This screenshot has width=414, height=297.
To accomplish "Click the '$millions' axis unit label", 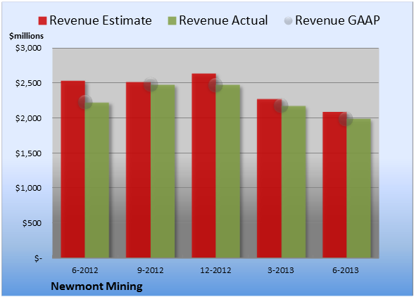I will tap(26, 36).
